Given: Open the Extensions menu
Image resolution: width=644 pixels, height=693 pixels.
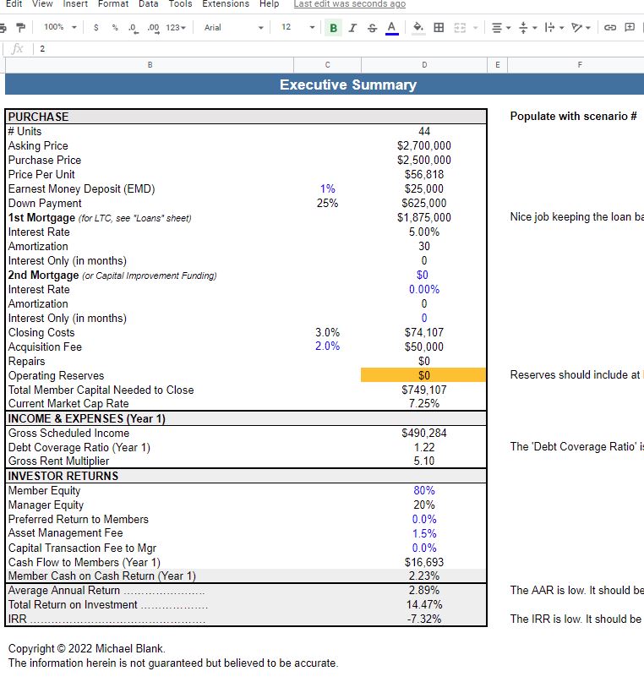Looking at the screenshot, I should coord(226,4).
